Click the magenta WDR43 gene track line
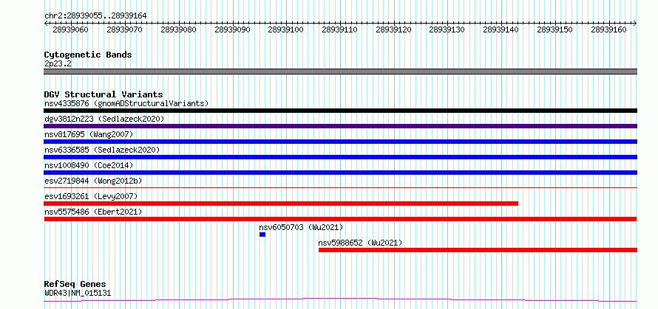The width and height of the screenshot is (658, 309). click(340, 300)
